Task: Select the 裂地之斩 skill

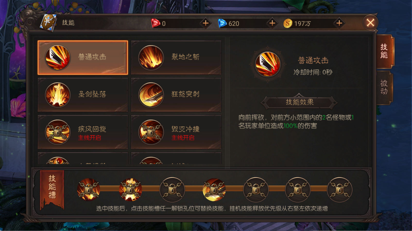Action: point(176,57)
